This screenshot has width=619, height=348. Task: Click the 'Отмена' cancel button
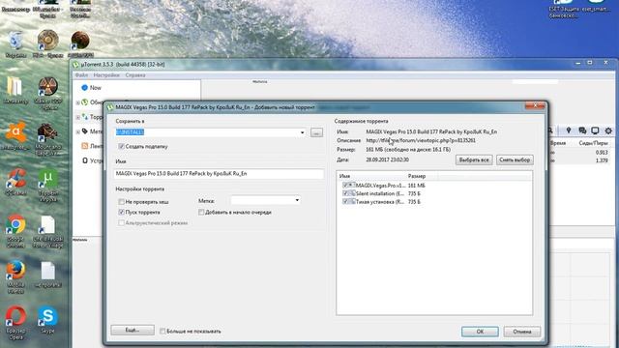(x=522, y=332)
